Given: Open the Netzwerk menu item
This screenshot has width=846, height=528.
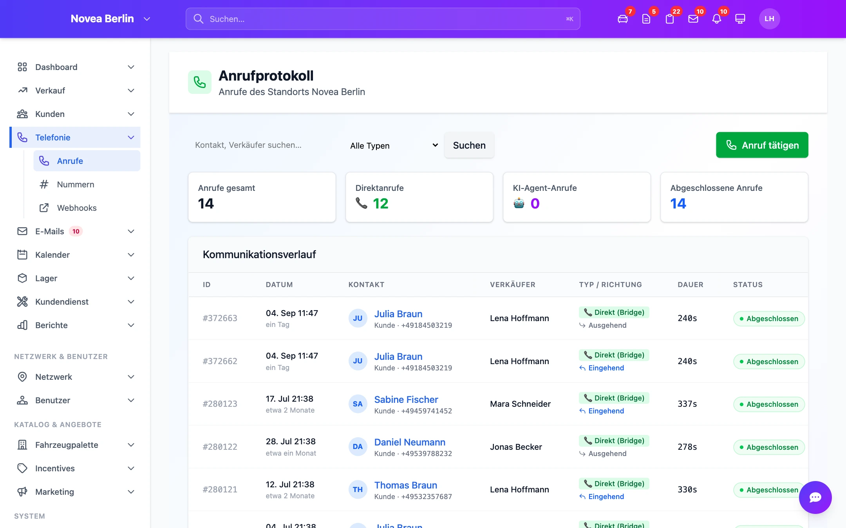Looking at the screenshot, I should (75, 377).
